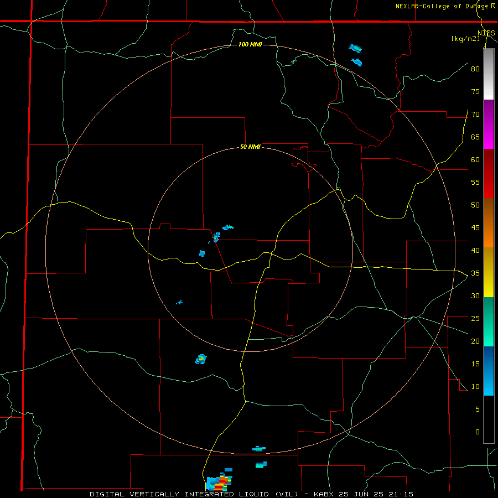Click the value 40 on the scale
498x498 pixels.
pyautogui.click(x=475, y=250)
